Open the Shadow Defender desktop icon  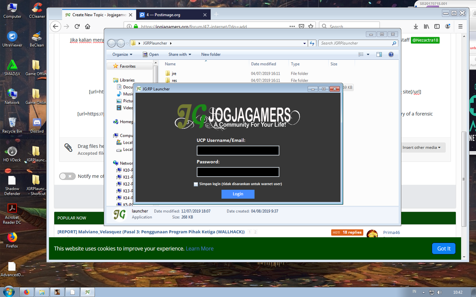(12, 185)
